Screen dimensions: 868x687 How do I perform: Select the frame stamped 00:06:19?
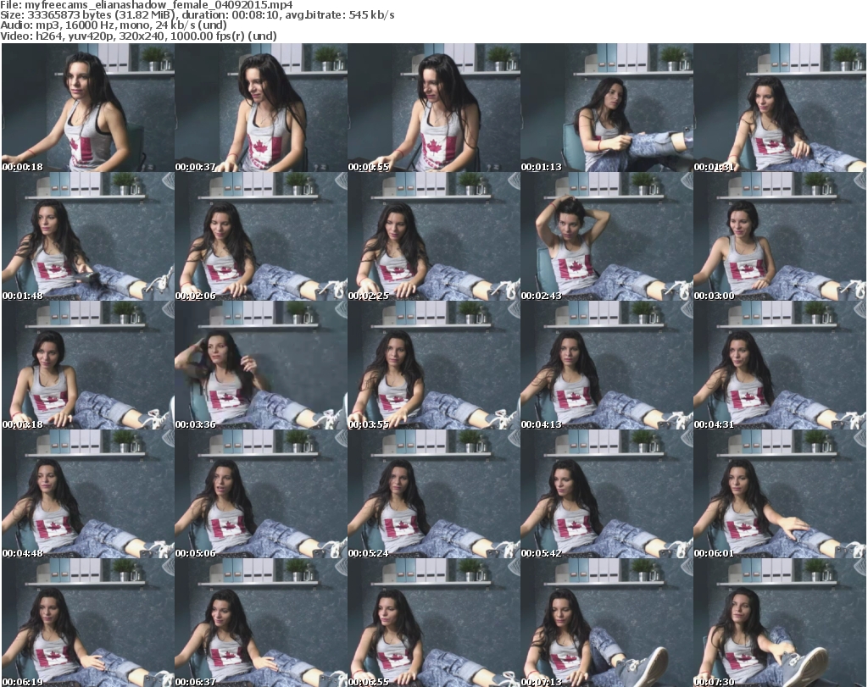[88, 623]
